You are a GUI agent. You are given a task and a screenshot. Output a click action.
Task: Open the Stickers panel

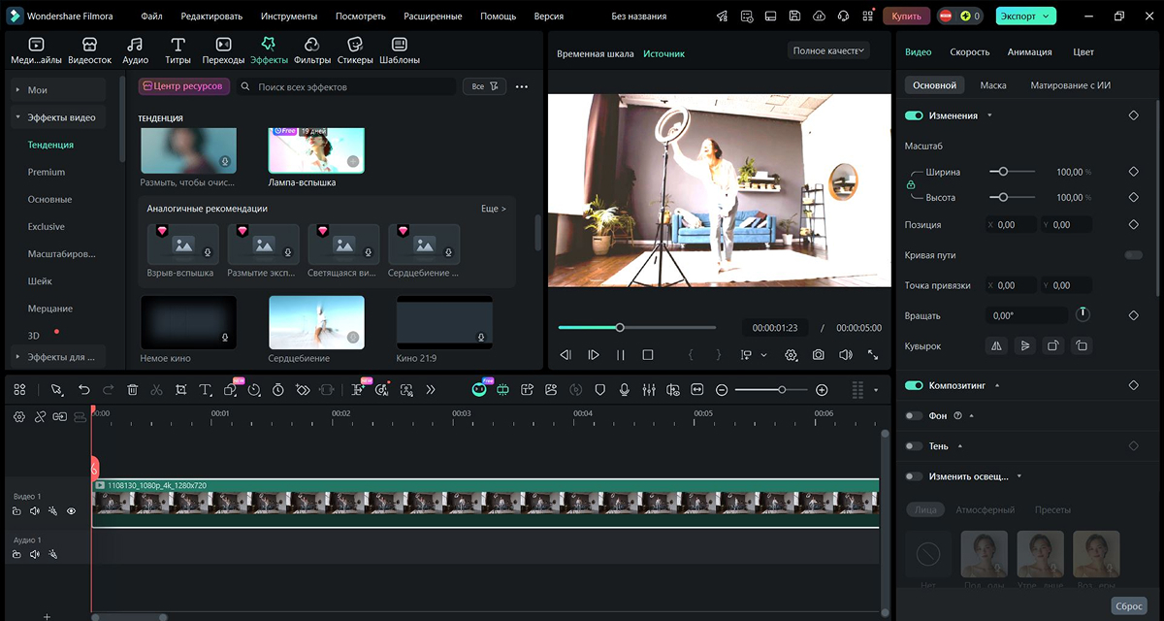coord(355,50)
